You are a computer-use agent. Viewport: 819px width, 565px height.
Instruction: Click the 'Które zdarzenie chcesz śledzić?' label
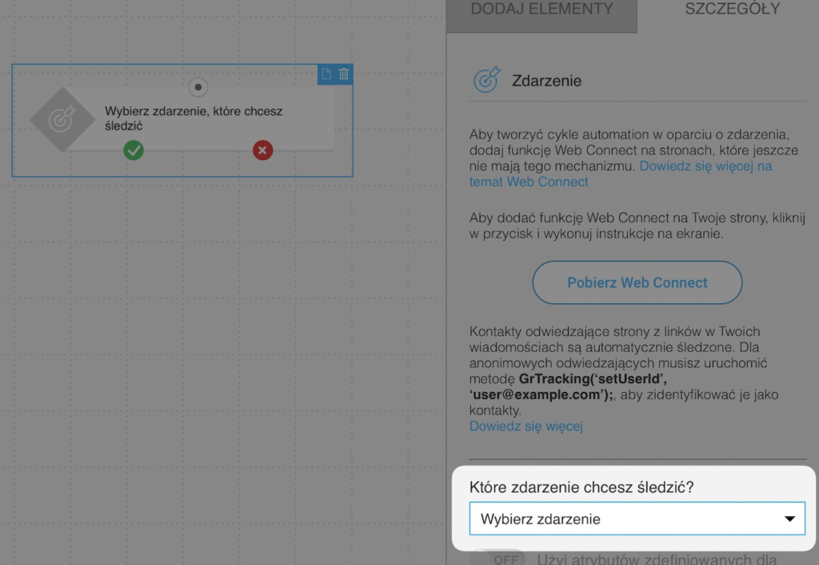[581, 487]
